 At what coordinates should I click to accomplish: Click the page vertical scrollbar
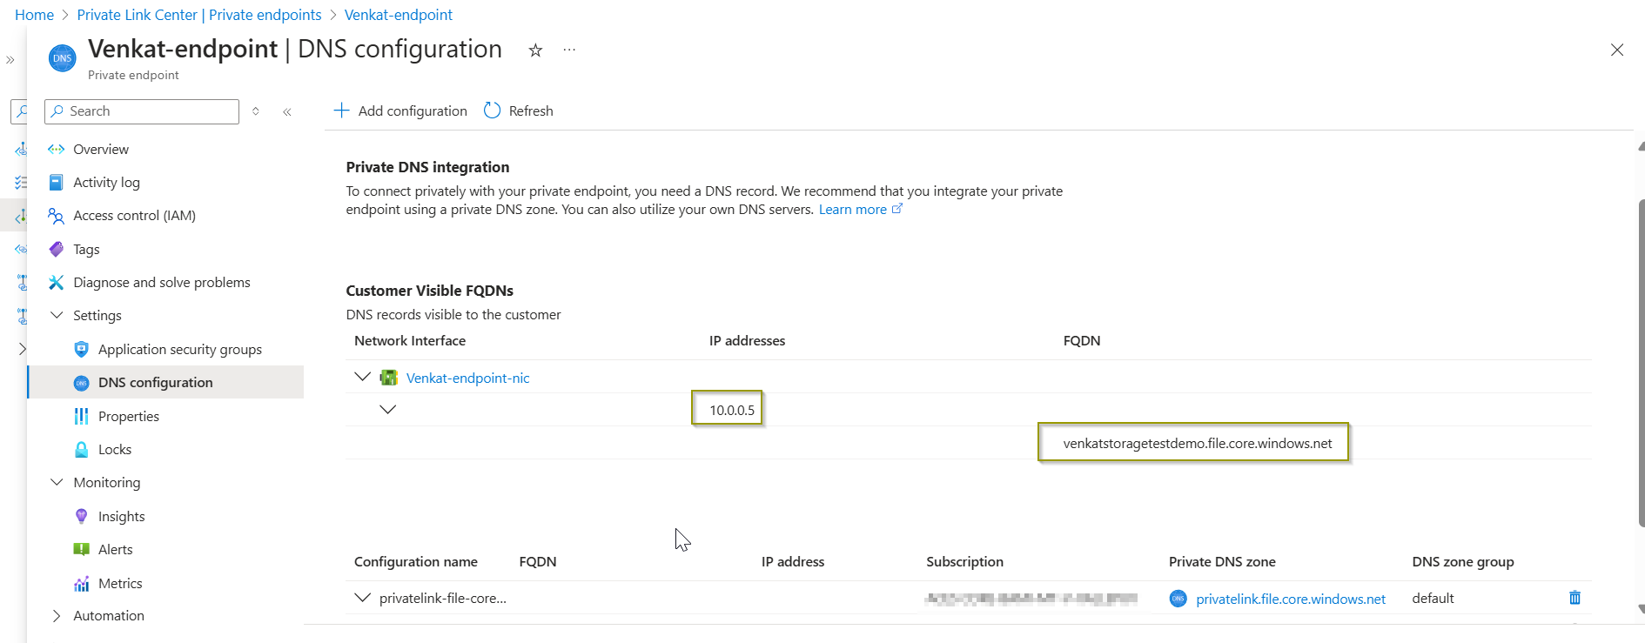click(x=1641, y=362)
